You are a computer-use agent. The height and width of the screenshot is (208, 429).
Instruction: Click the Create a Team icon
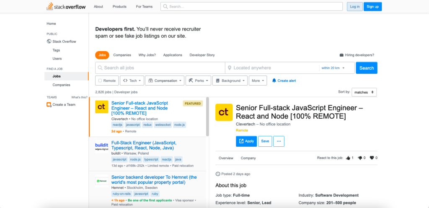(49, 104)
